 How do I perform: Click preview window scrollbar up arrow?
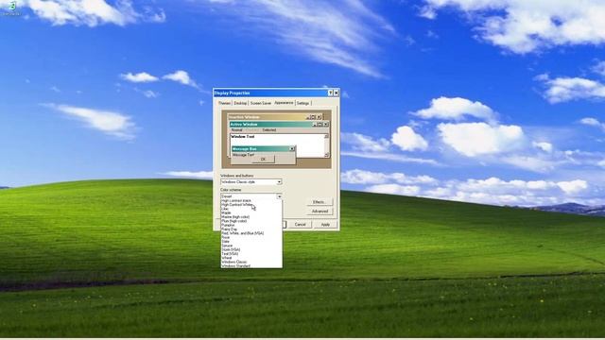click(327, 136)
